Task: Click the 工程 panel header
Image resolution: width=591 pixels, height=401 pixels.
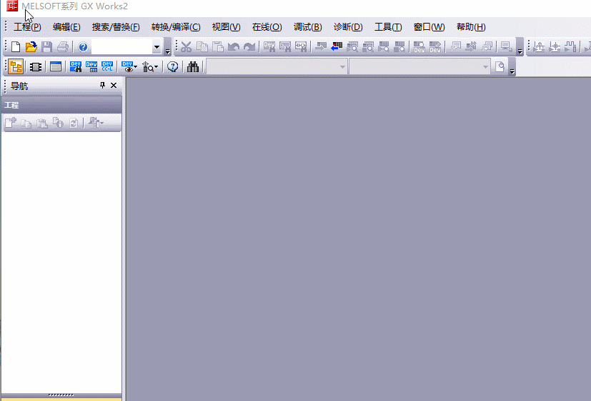Action: click(61, 105)
